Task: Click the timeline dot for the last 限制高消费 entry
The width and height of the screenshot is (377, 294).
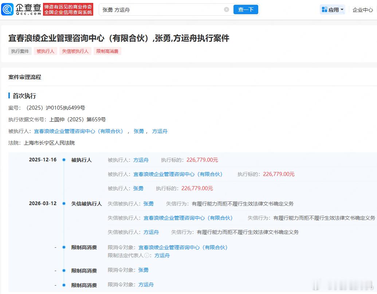Action: (64, 285)
